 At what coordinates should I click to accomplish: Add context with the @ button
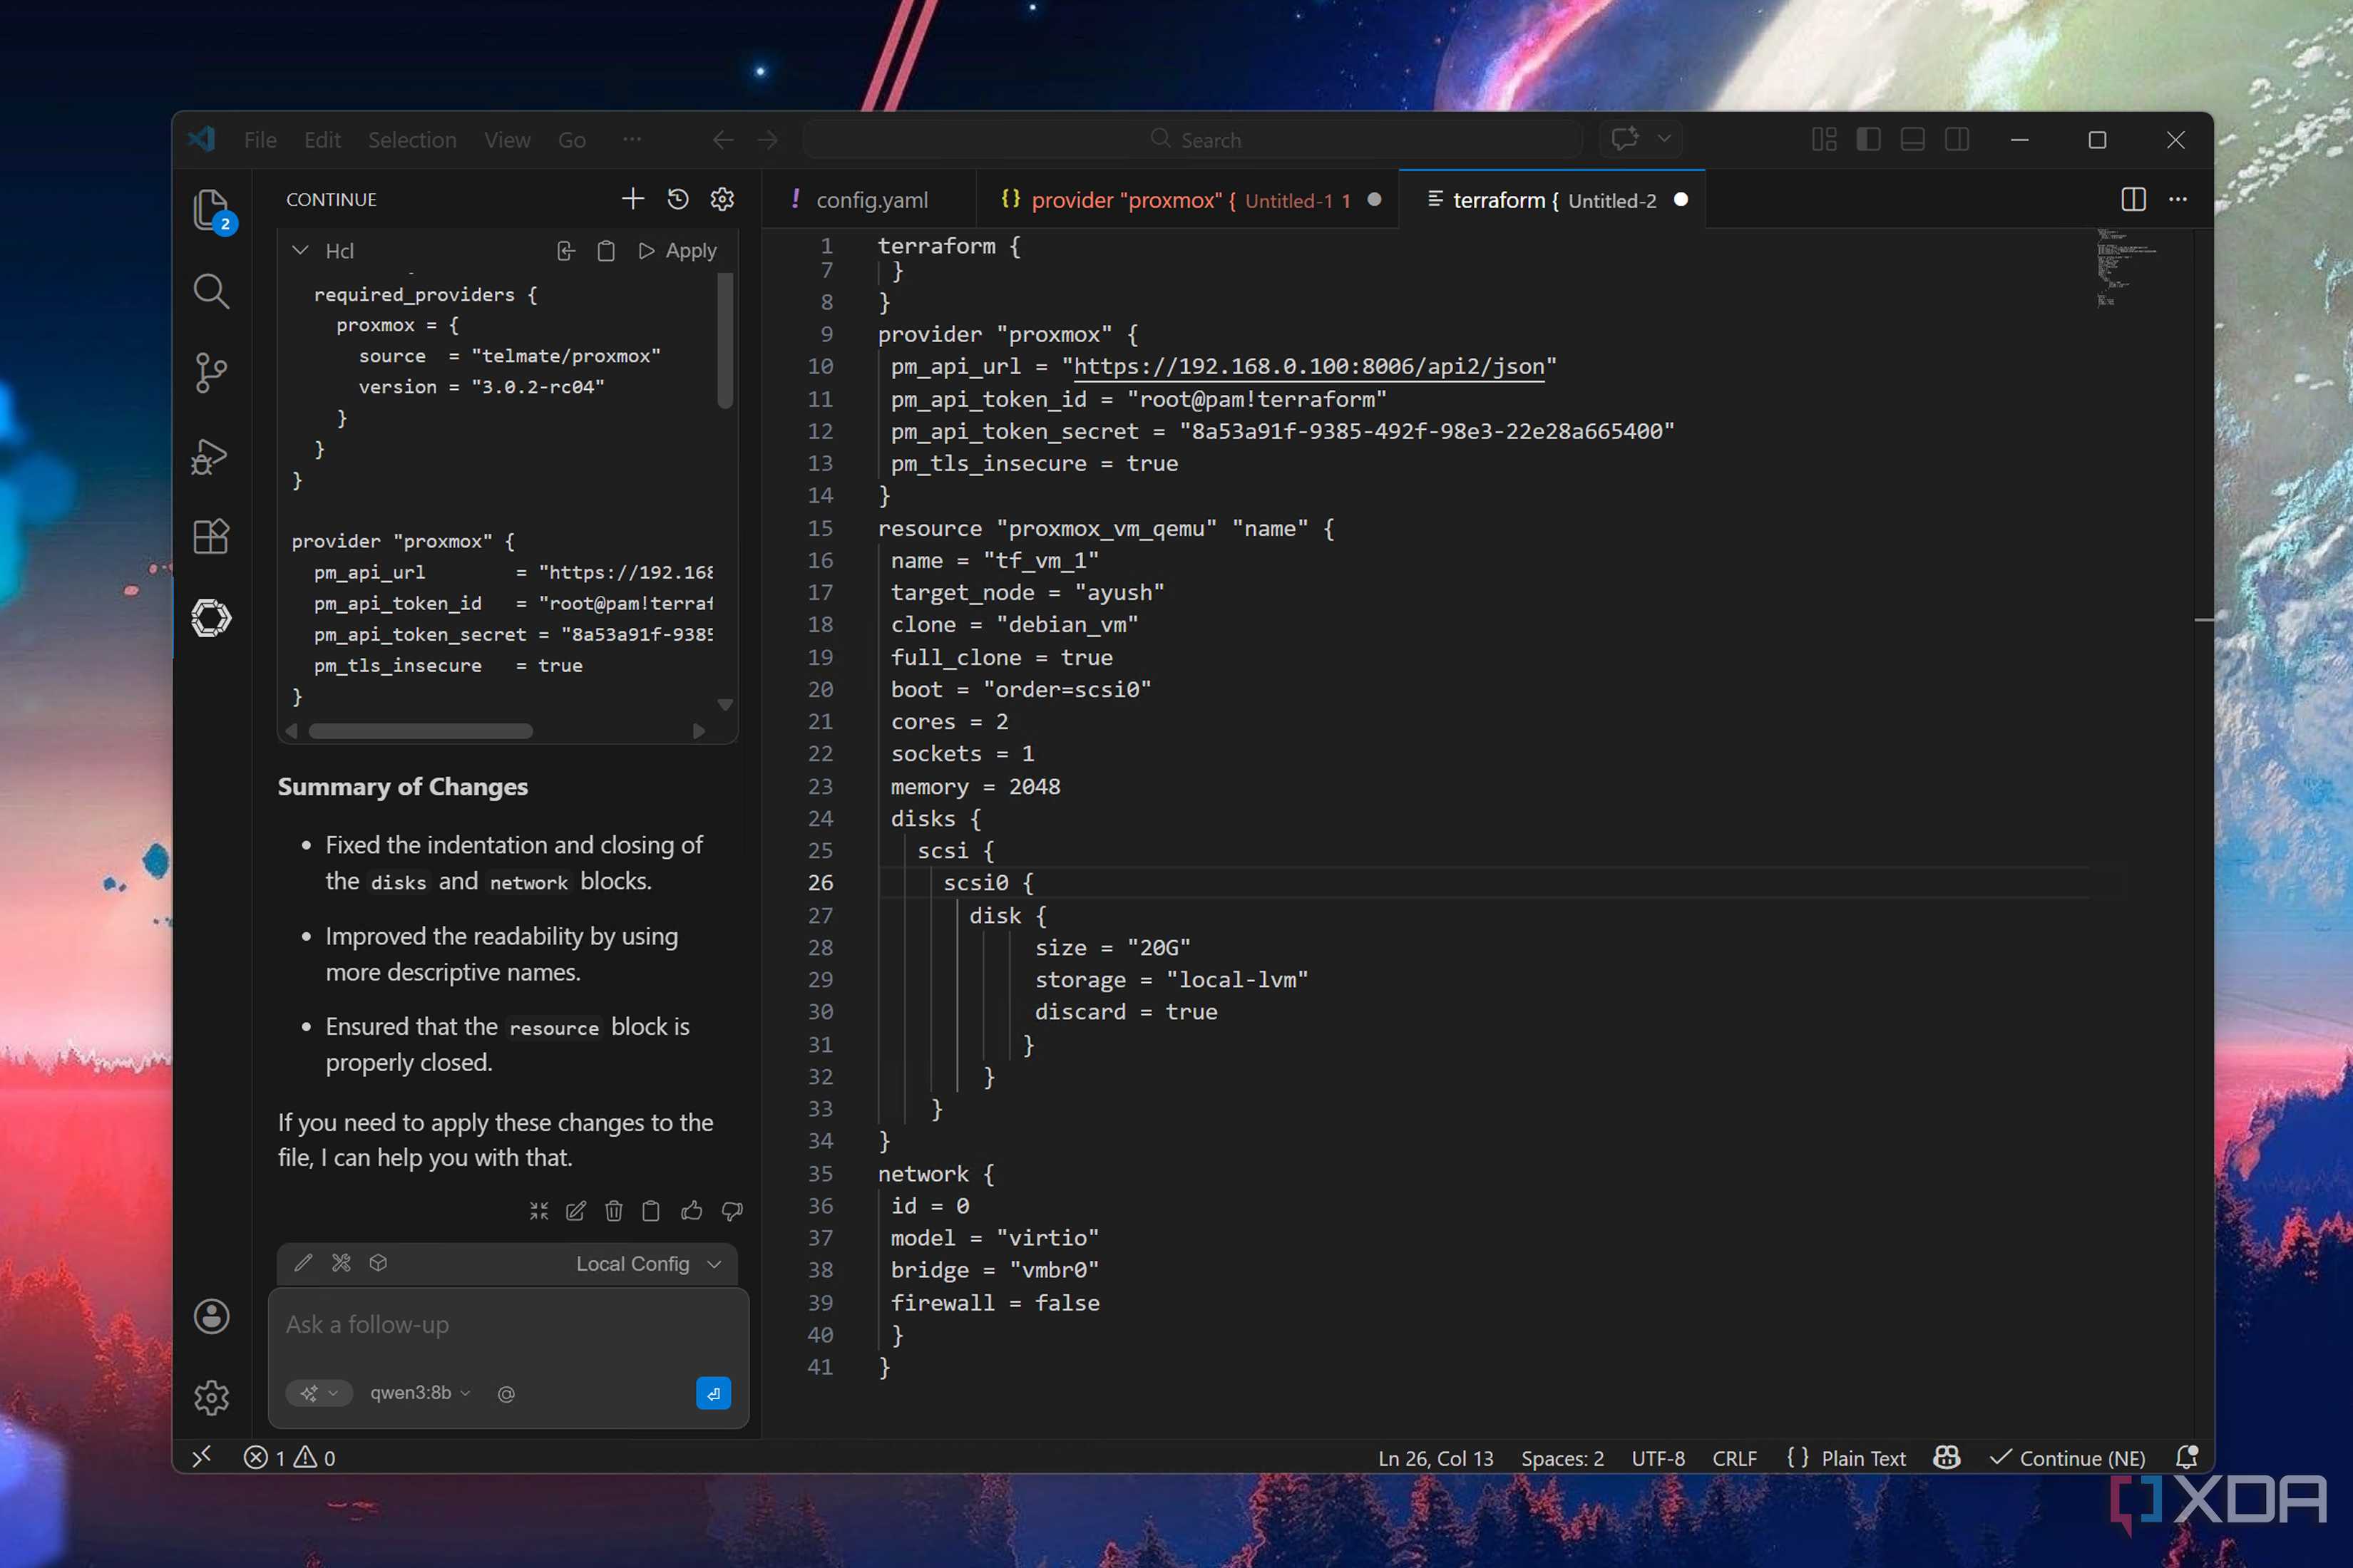(x=506, y=1394)
